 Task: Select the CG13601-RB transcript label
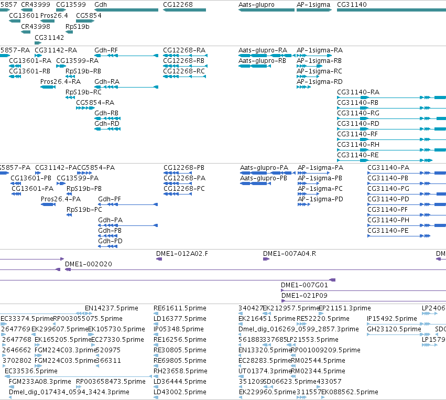[29, 71]
